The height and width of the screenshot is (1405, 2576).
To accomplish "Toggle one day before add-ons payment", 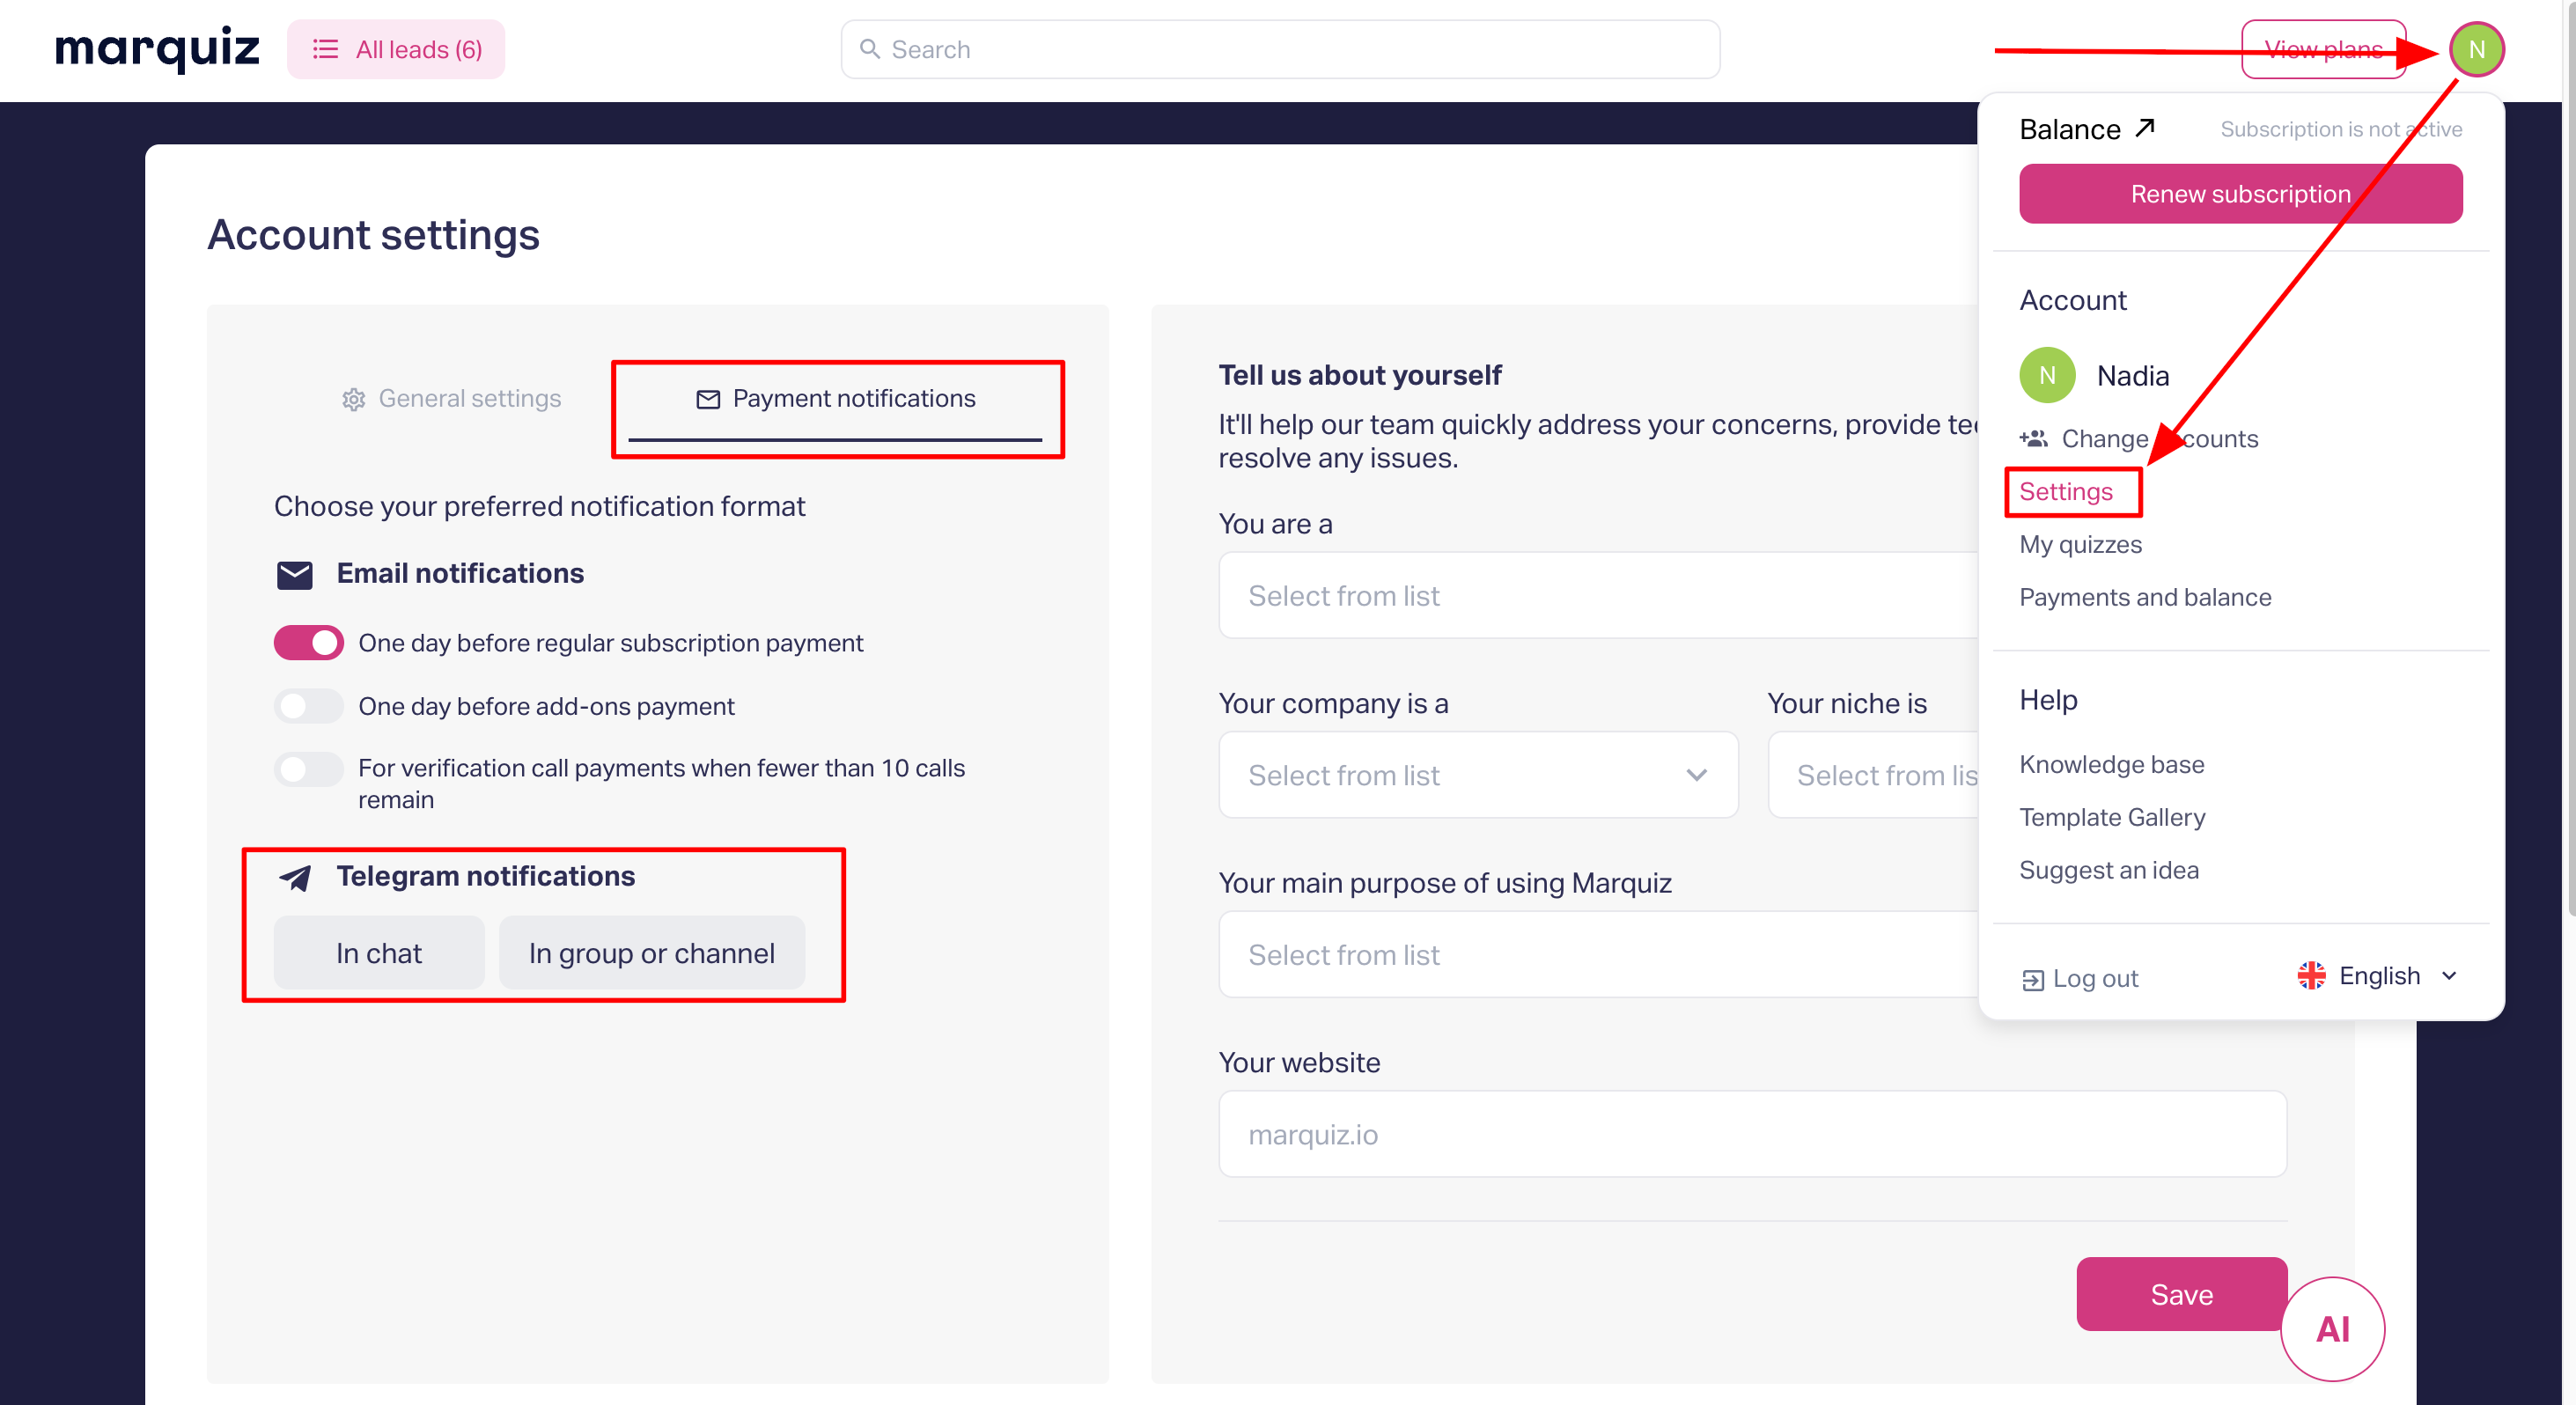I will [x=308, y=706].
